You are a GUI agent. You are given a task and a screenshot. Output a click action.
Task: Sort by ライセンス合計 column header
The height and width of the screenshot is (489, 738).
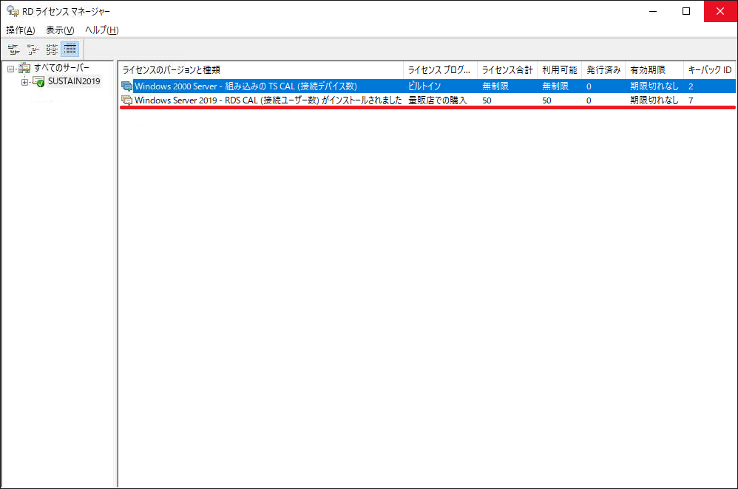pyautogui.click(x=507, y=70)
